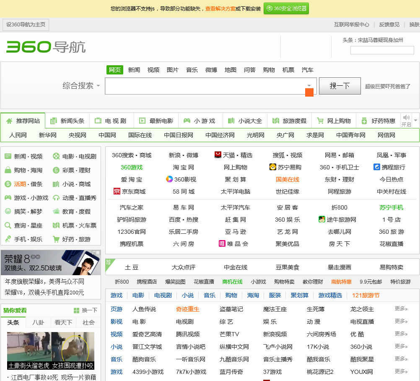Image resolution: width=420 pixels, height=381 pixels.
Task: Click the shopping cart icon beside 网上购物
Action: point(320,121)
